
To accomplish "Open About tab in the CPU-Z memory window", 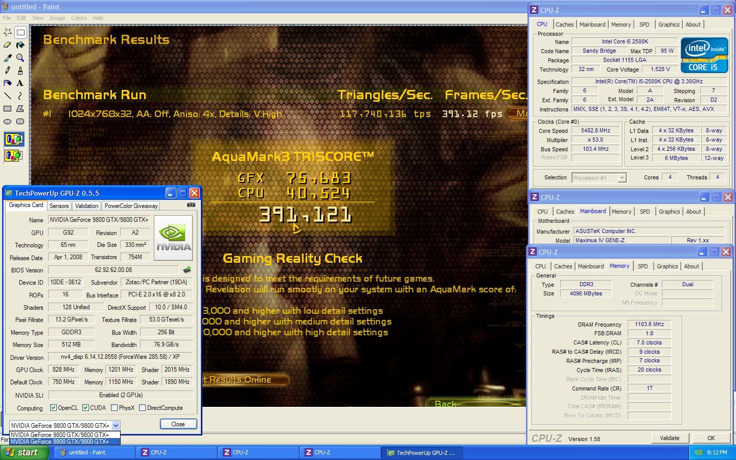I will [692, 266].
